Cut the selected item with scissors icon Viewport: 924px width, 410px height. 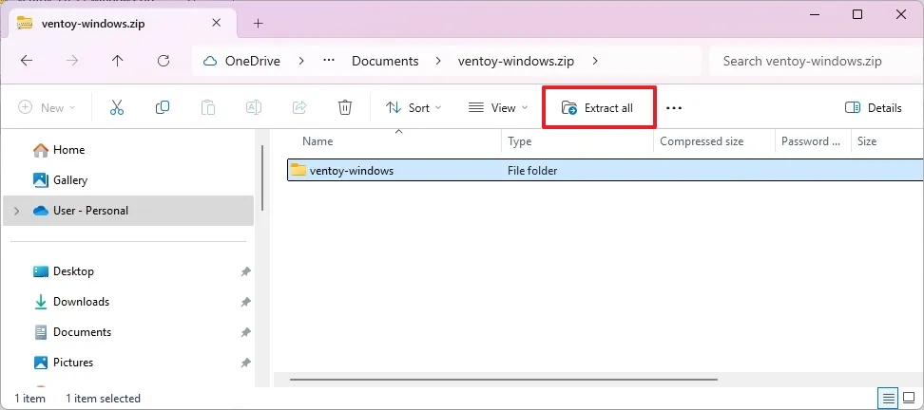point(117,107)
